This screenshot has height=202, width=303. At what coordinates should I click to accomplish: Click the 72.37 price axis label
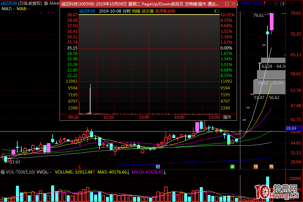[x=296, y=34]
